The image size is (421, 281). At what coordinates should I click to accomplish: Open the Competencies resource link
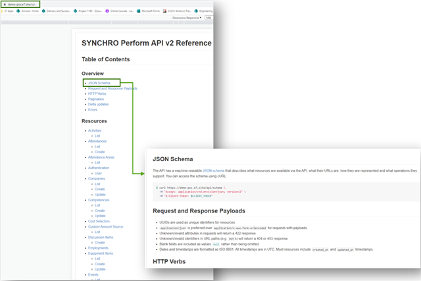[99, 200]
